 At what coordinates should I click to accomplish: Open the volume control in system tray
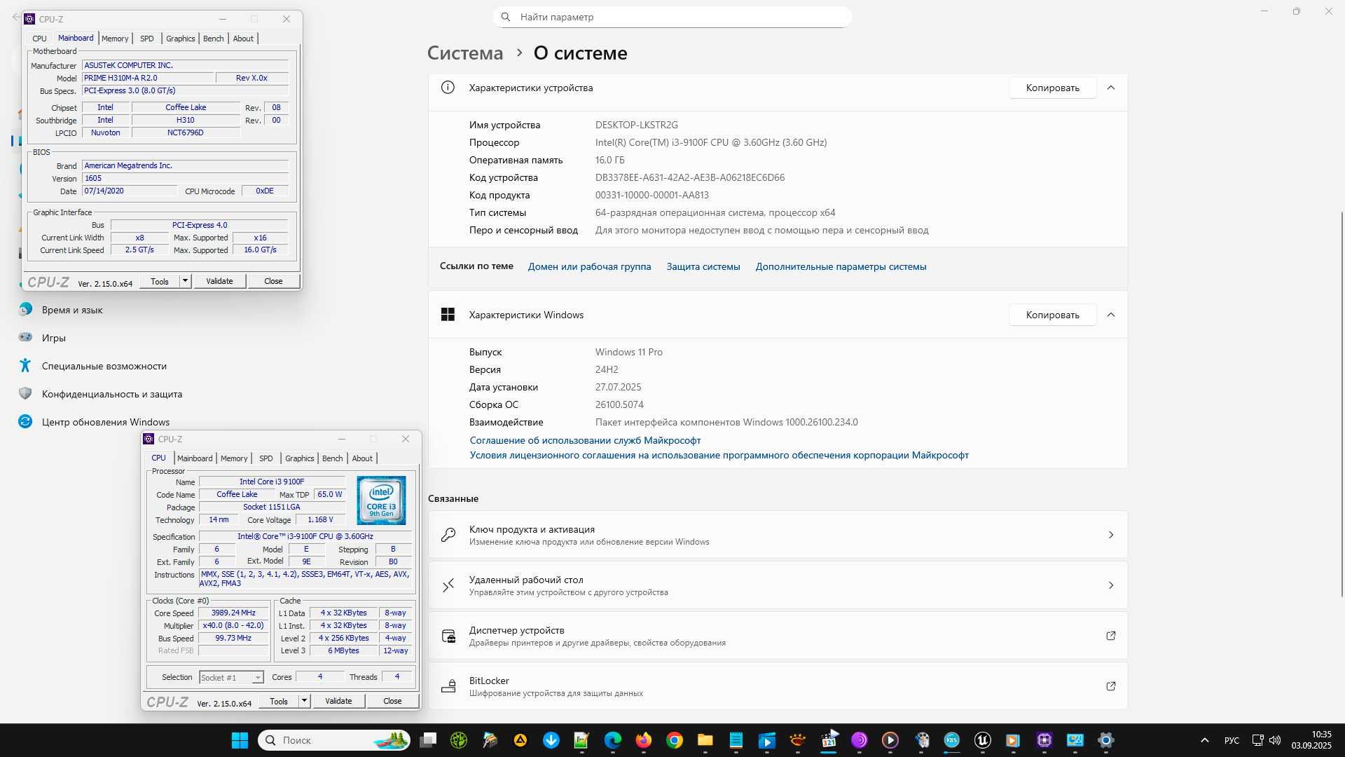[1275, 740]
